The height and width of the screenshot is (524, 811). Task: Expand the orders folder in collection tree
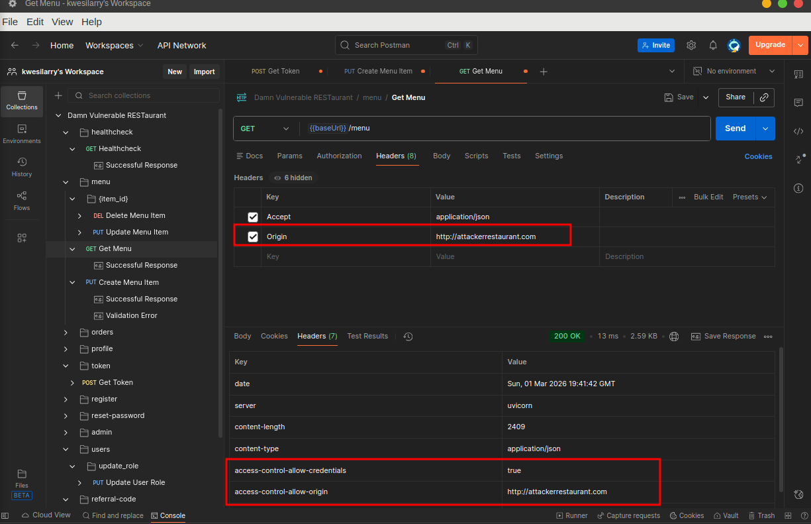66,333
